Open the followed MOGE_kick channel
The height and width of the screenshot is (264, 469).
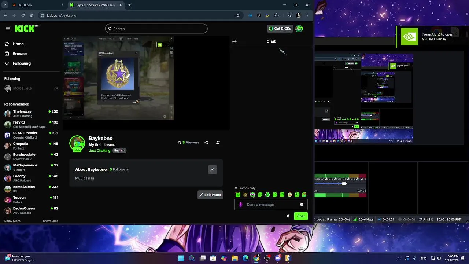tap(31, 88)
